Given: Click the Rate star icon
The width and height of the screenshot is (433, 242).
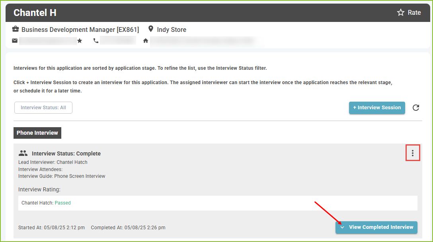Looking at the screenshot, I should 400,12.
